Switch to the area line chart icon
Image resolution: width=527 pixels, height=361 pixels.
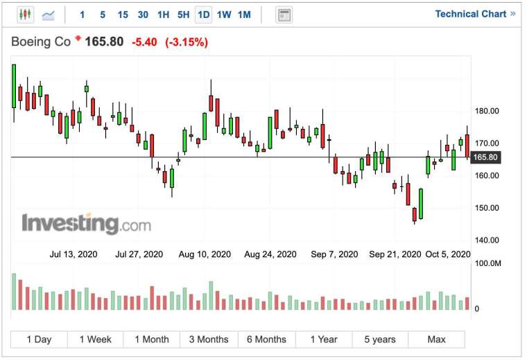click(x=48, y=15)
